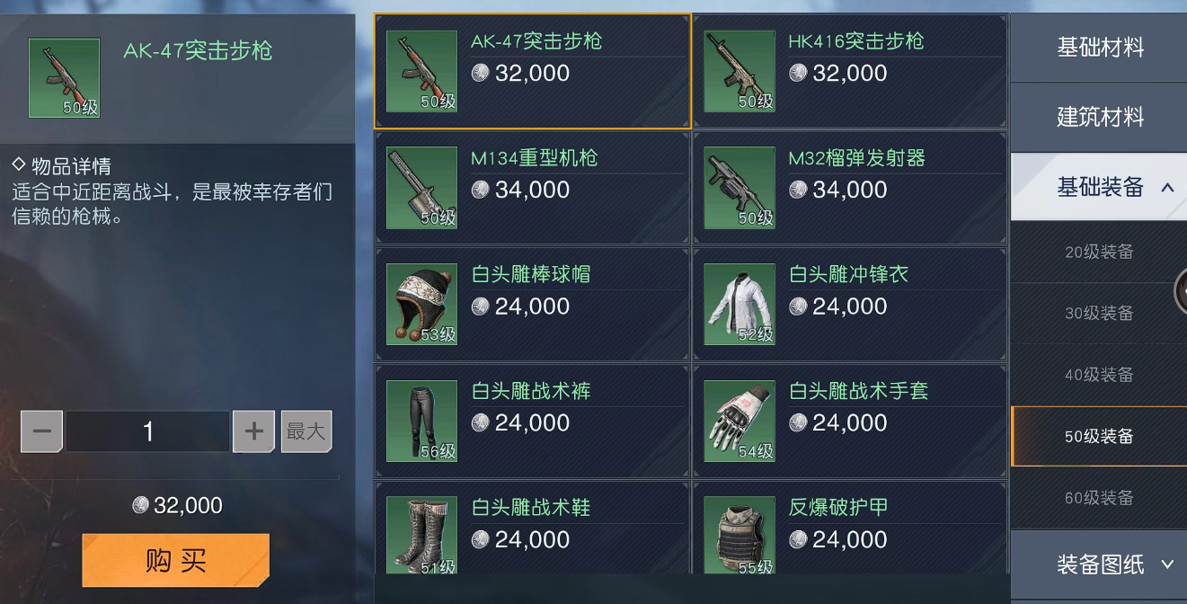
Task: Expand the 装备图纸 category
Action: coord(1100,564)
